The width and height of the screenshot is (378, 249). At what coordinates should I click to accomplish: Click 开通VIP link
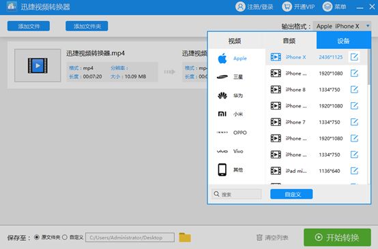coord(304,7)
